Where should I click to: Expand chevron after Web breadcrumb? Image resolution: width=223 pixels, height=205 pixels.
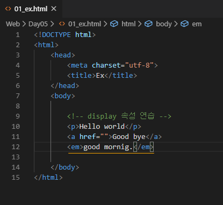click(x=24, y=24)
